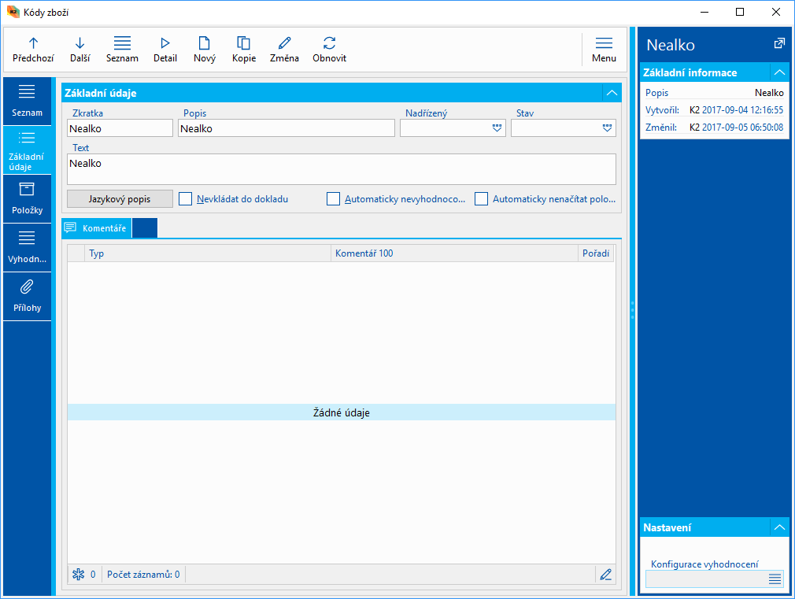
Task: Expand the Stav dropdown
Action: pos(607,128)
